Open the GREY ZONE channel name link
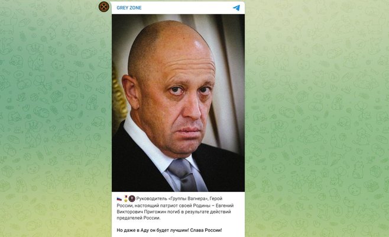389x237 pixels. click(129, 8)
